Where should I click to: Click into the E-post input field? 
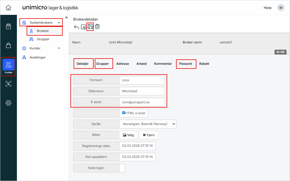(142, 102)
